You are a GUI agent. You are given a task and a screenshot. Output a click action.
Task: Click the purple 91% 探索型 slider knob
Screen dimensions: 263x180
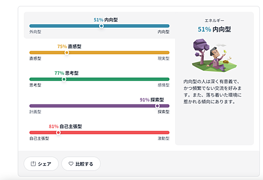pyautogui.click(x=158, y=106)
